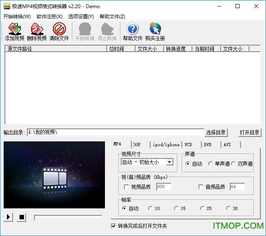The height and width of the screenshot is (236, 266).
Task: Click the 输出目录 path field
Action: click(116, 132)
